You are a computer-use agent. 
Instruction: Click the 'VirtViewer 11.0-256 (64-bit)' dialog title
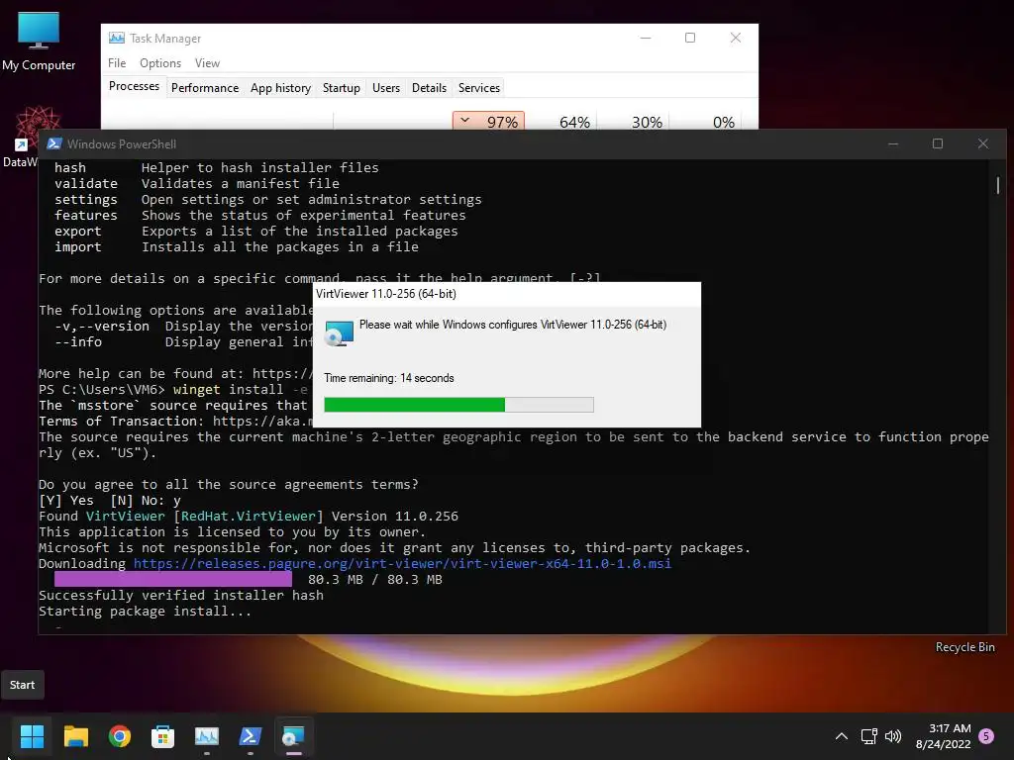click(386, 293)
